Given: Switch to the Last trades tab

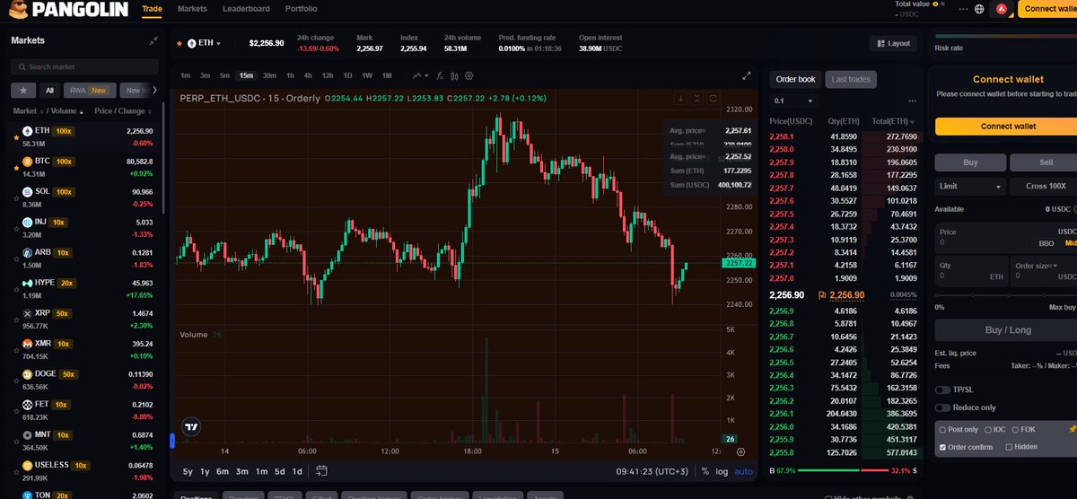Looking at the screenshot, I should pos(850,80).
